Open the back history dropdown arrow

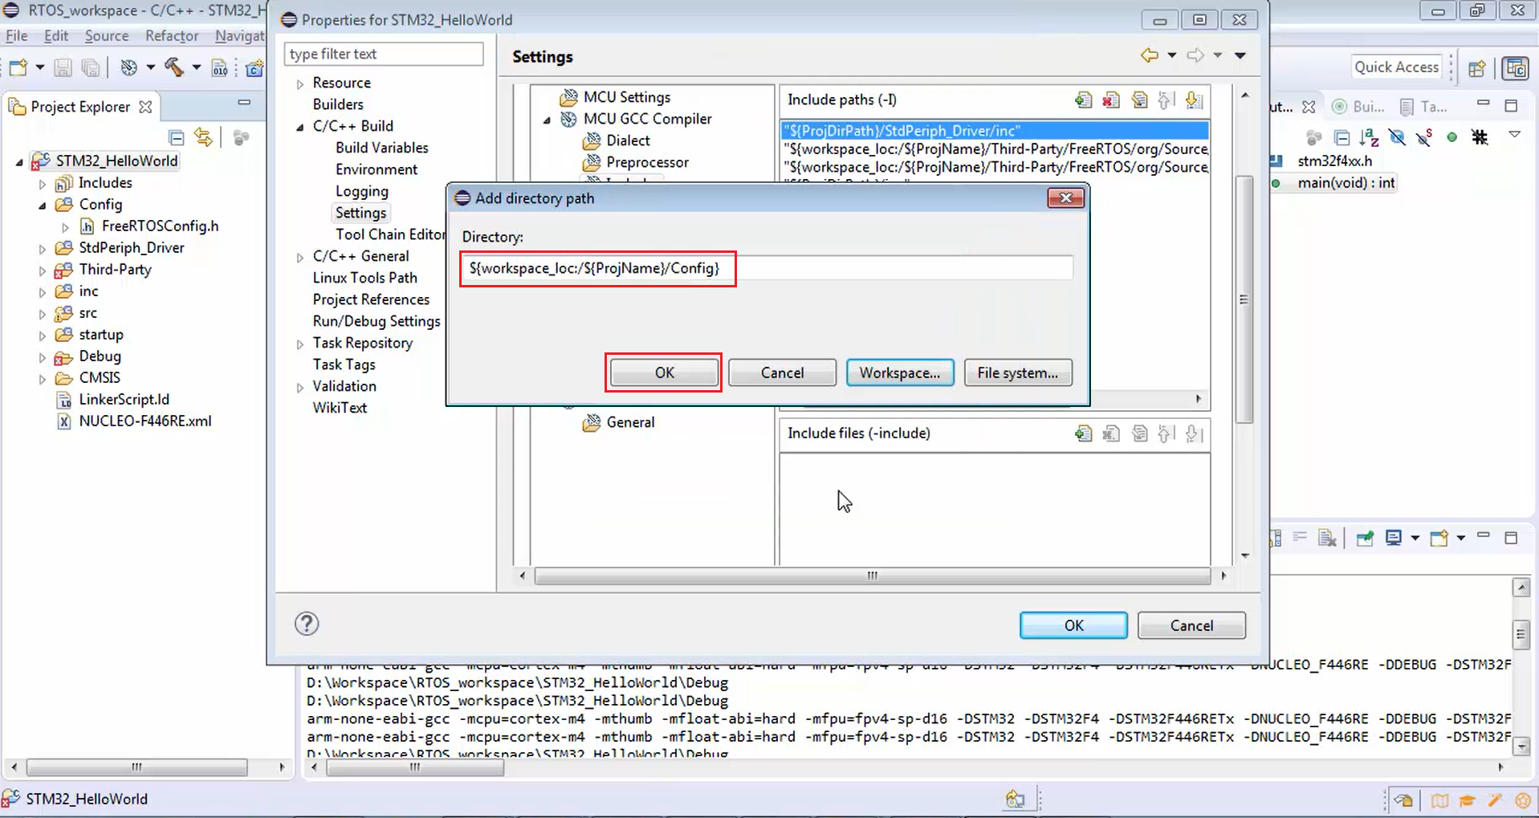[1172, 55]
